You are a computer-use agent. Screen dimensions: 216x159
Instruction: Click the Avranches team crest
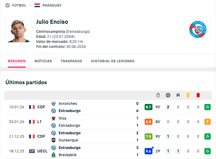click(x=54, y=104)
